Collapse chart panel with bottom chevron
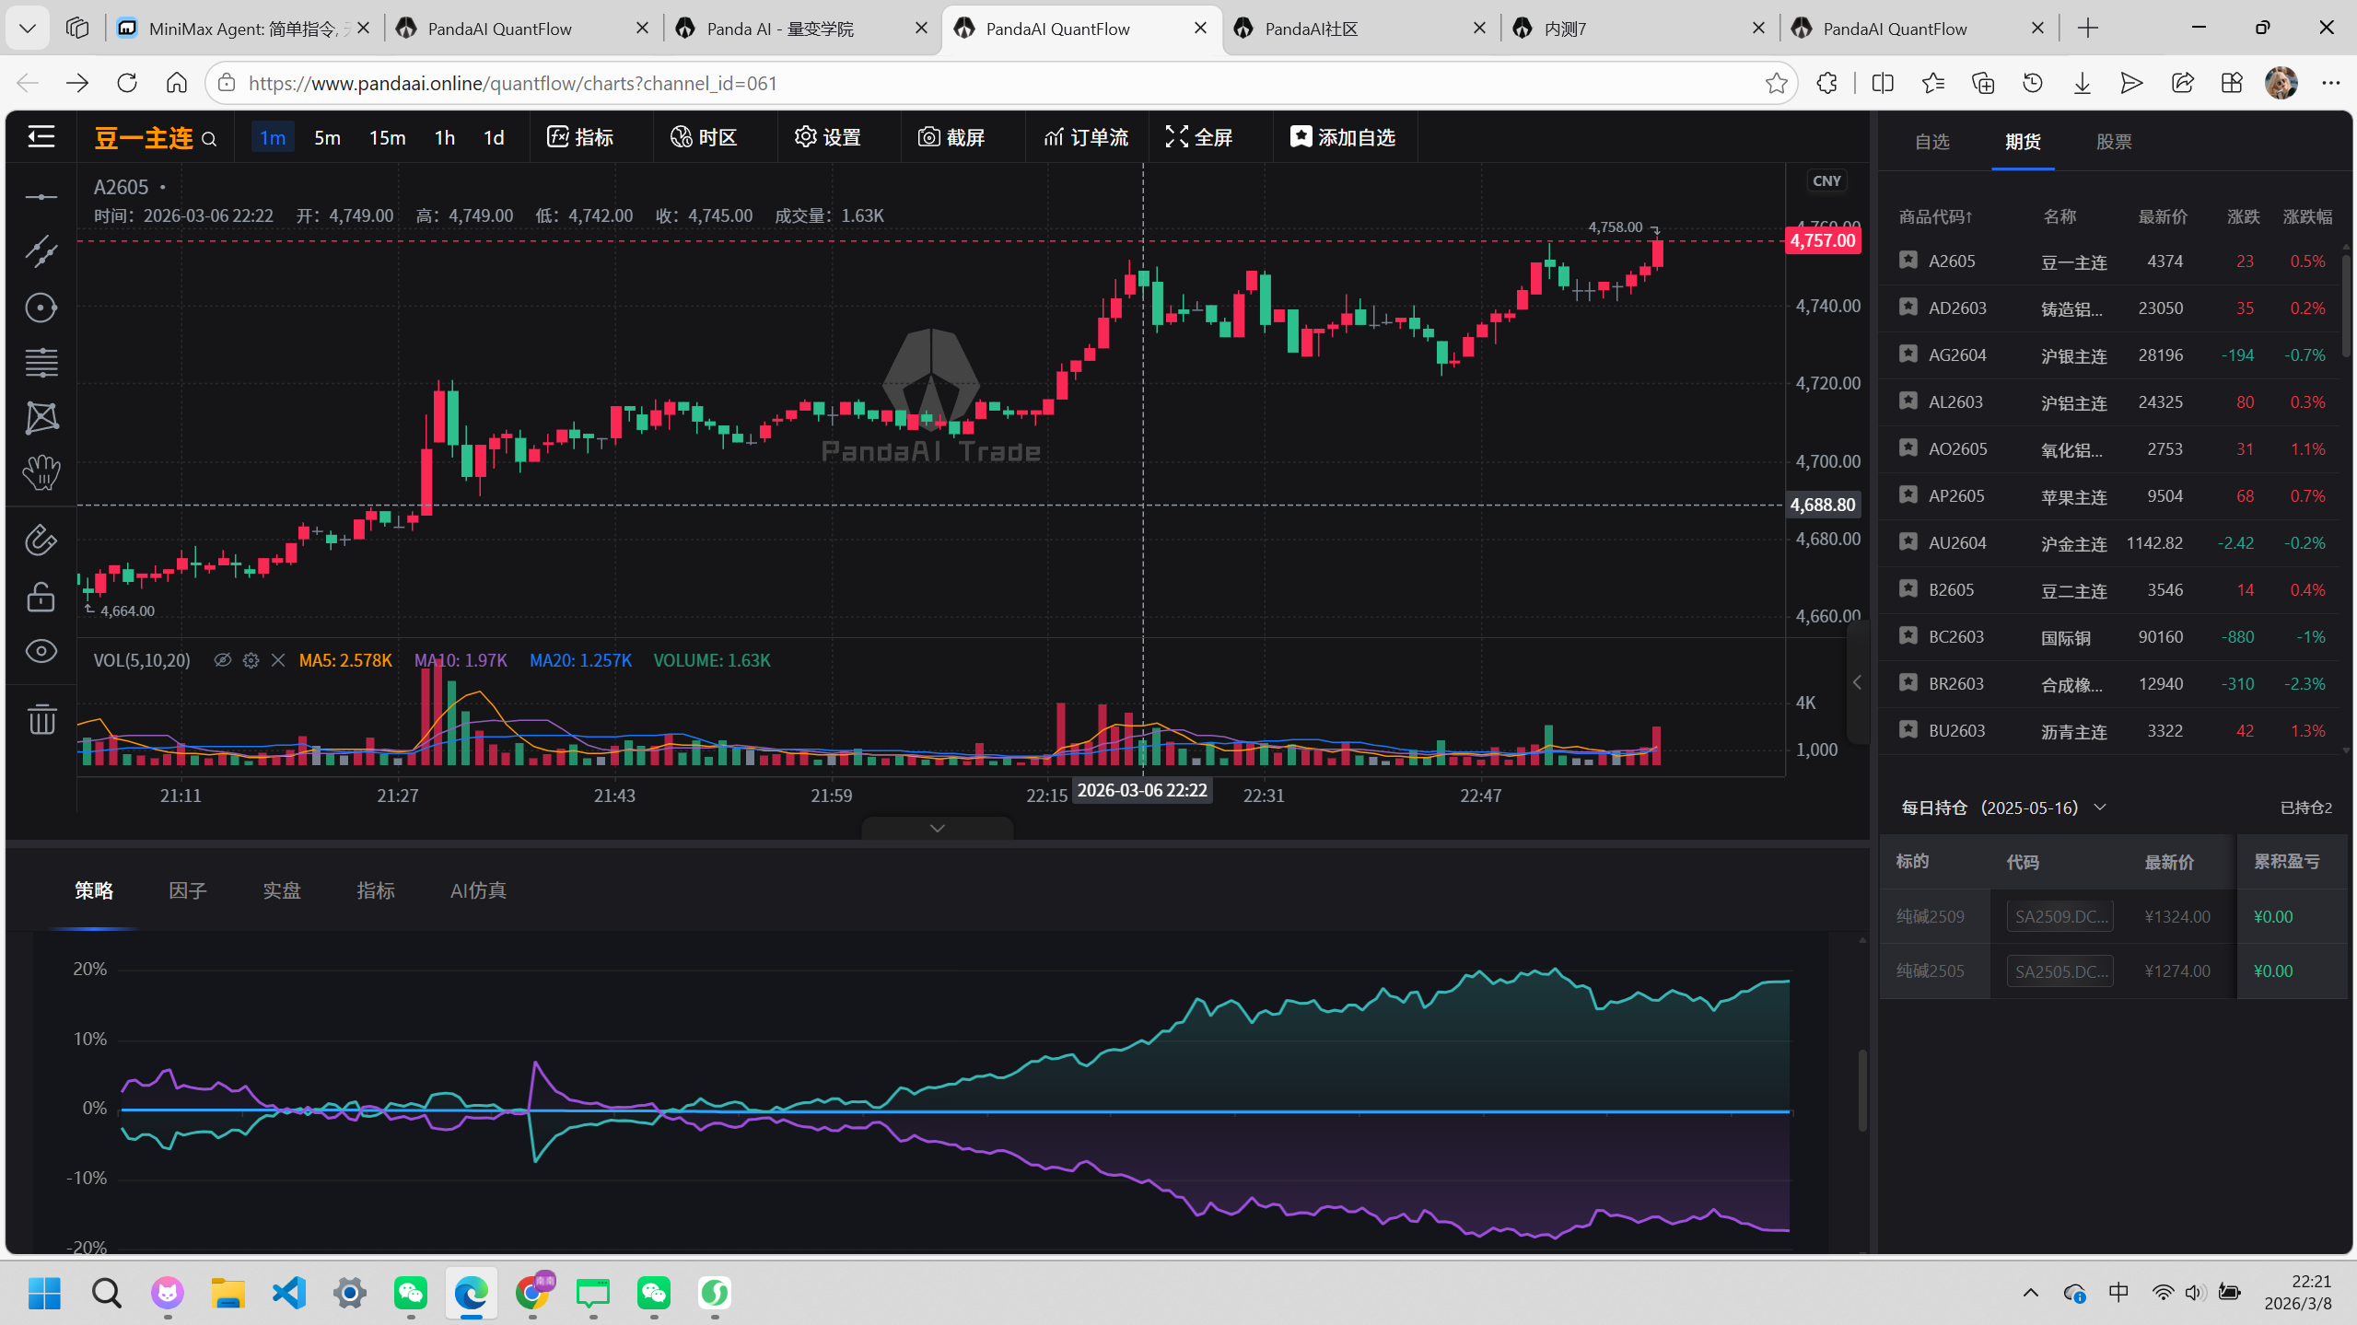This screenshot has width=2357, height=1325. click(x=938, y=828)
